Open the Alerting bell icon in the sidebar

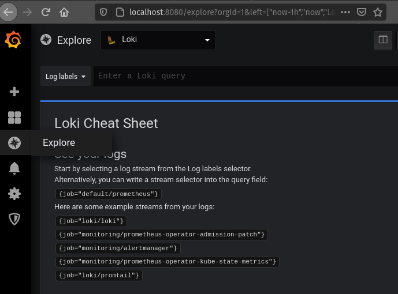[x=14, y=168]
